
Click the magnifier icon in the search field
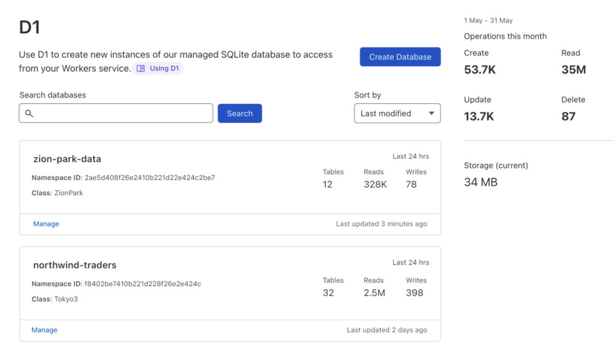coord(30,113)
